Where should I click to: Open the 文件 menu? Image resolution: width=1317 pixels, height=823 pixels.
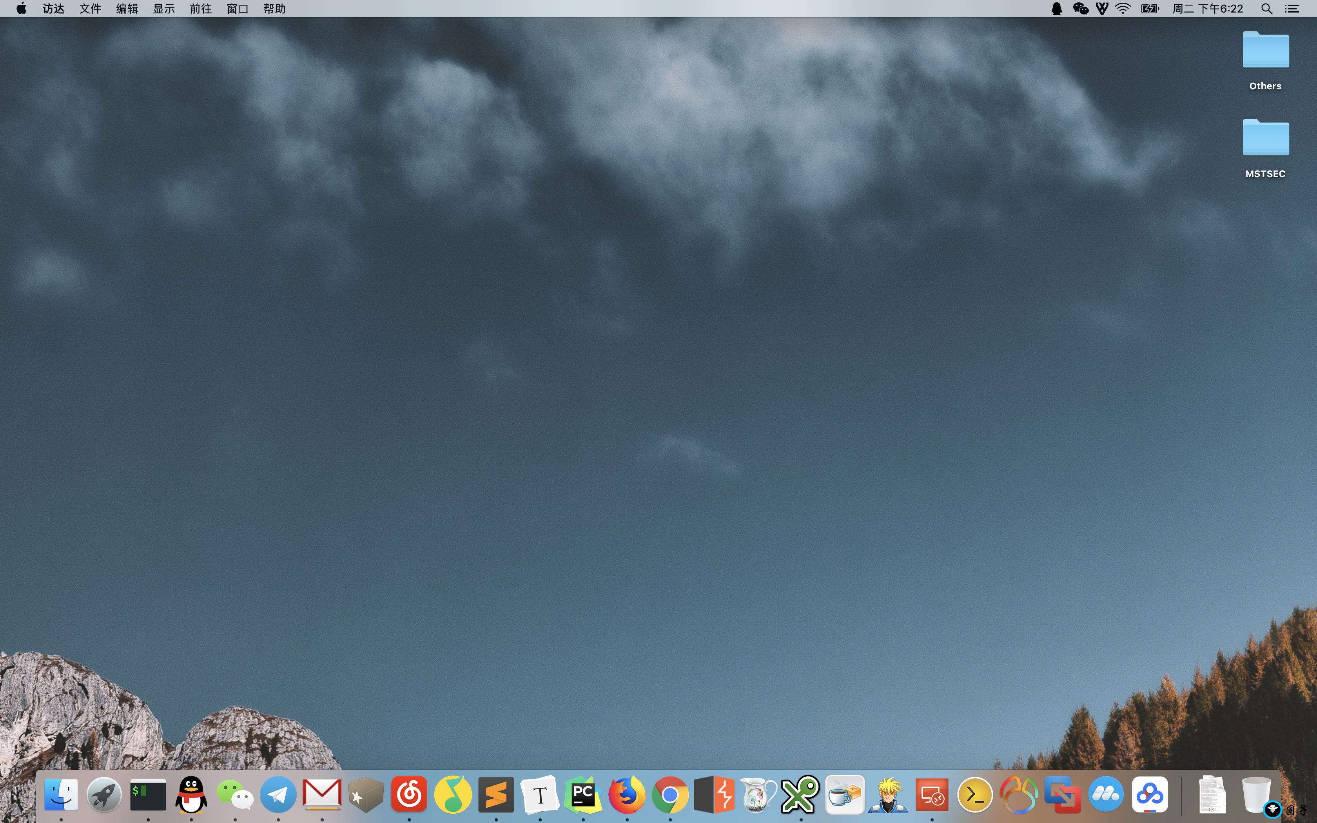click(90, 9)
